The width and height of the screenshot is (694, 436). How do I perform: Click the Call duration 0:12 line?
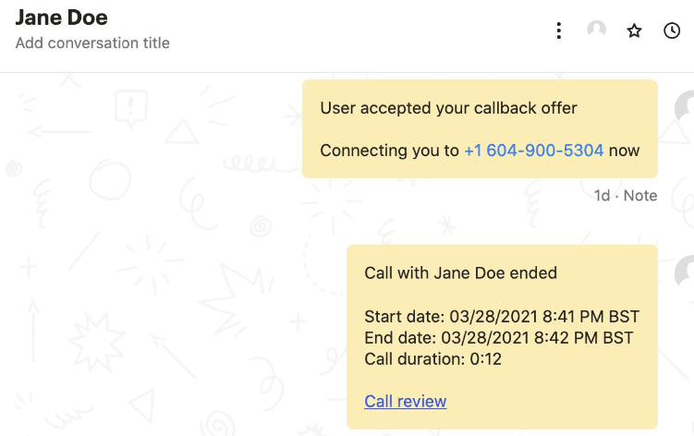(432, 359)
